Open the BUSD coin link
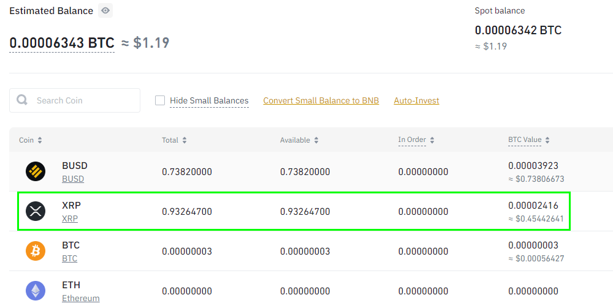Screen dimensions: 613x306 point(73,179)
